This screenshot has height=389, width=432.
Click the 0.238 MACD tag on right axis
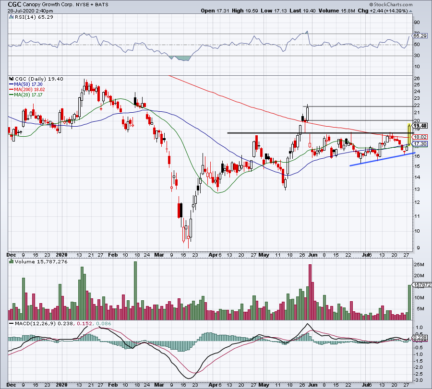[420, 338]
